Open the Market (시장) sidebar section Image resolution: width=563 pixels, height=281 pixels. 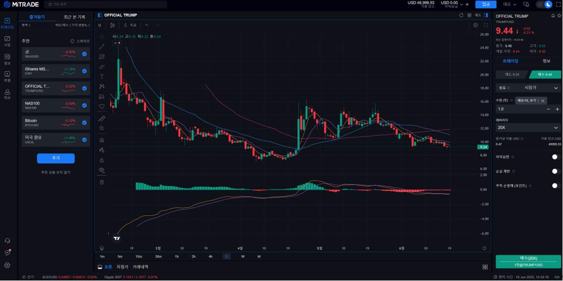7,41
